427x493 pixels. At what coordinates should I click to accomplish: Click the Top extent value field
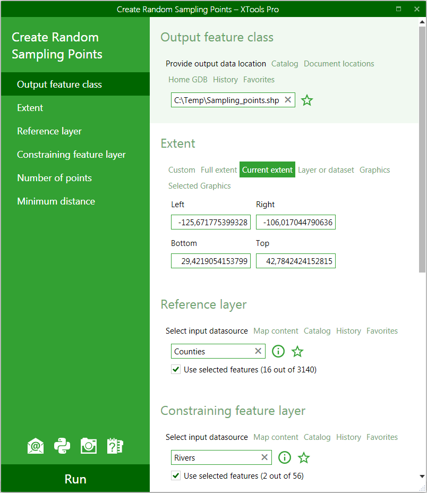point(296,261)
